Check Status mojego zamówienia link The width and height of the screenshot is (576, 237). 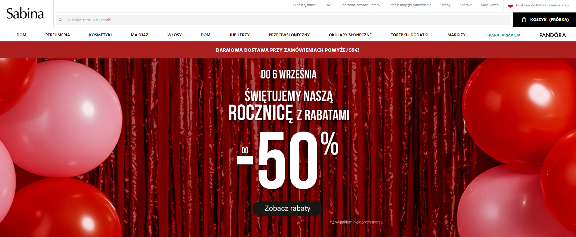[x=410, y=5]
